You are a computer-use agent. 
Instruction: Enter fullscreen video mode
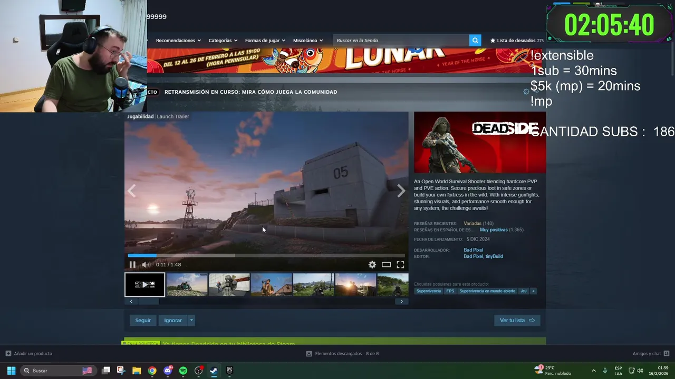pyautogui.click(x=400, y=265)
